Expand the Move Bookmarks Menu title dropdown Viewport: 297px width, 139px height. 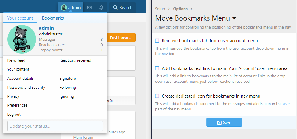234,18
